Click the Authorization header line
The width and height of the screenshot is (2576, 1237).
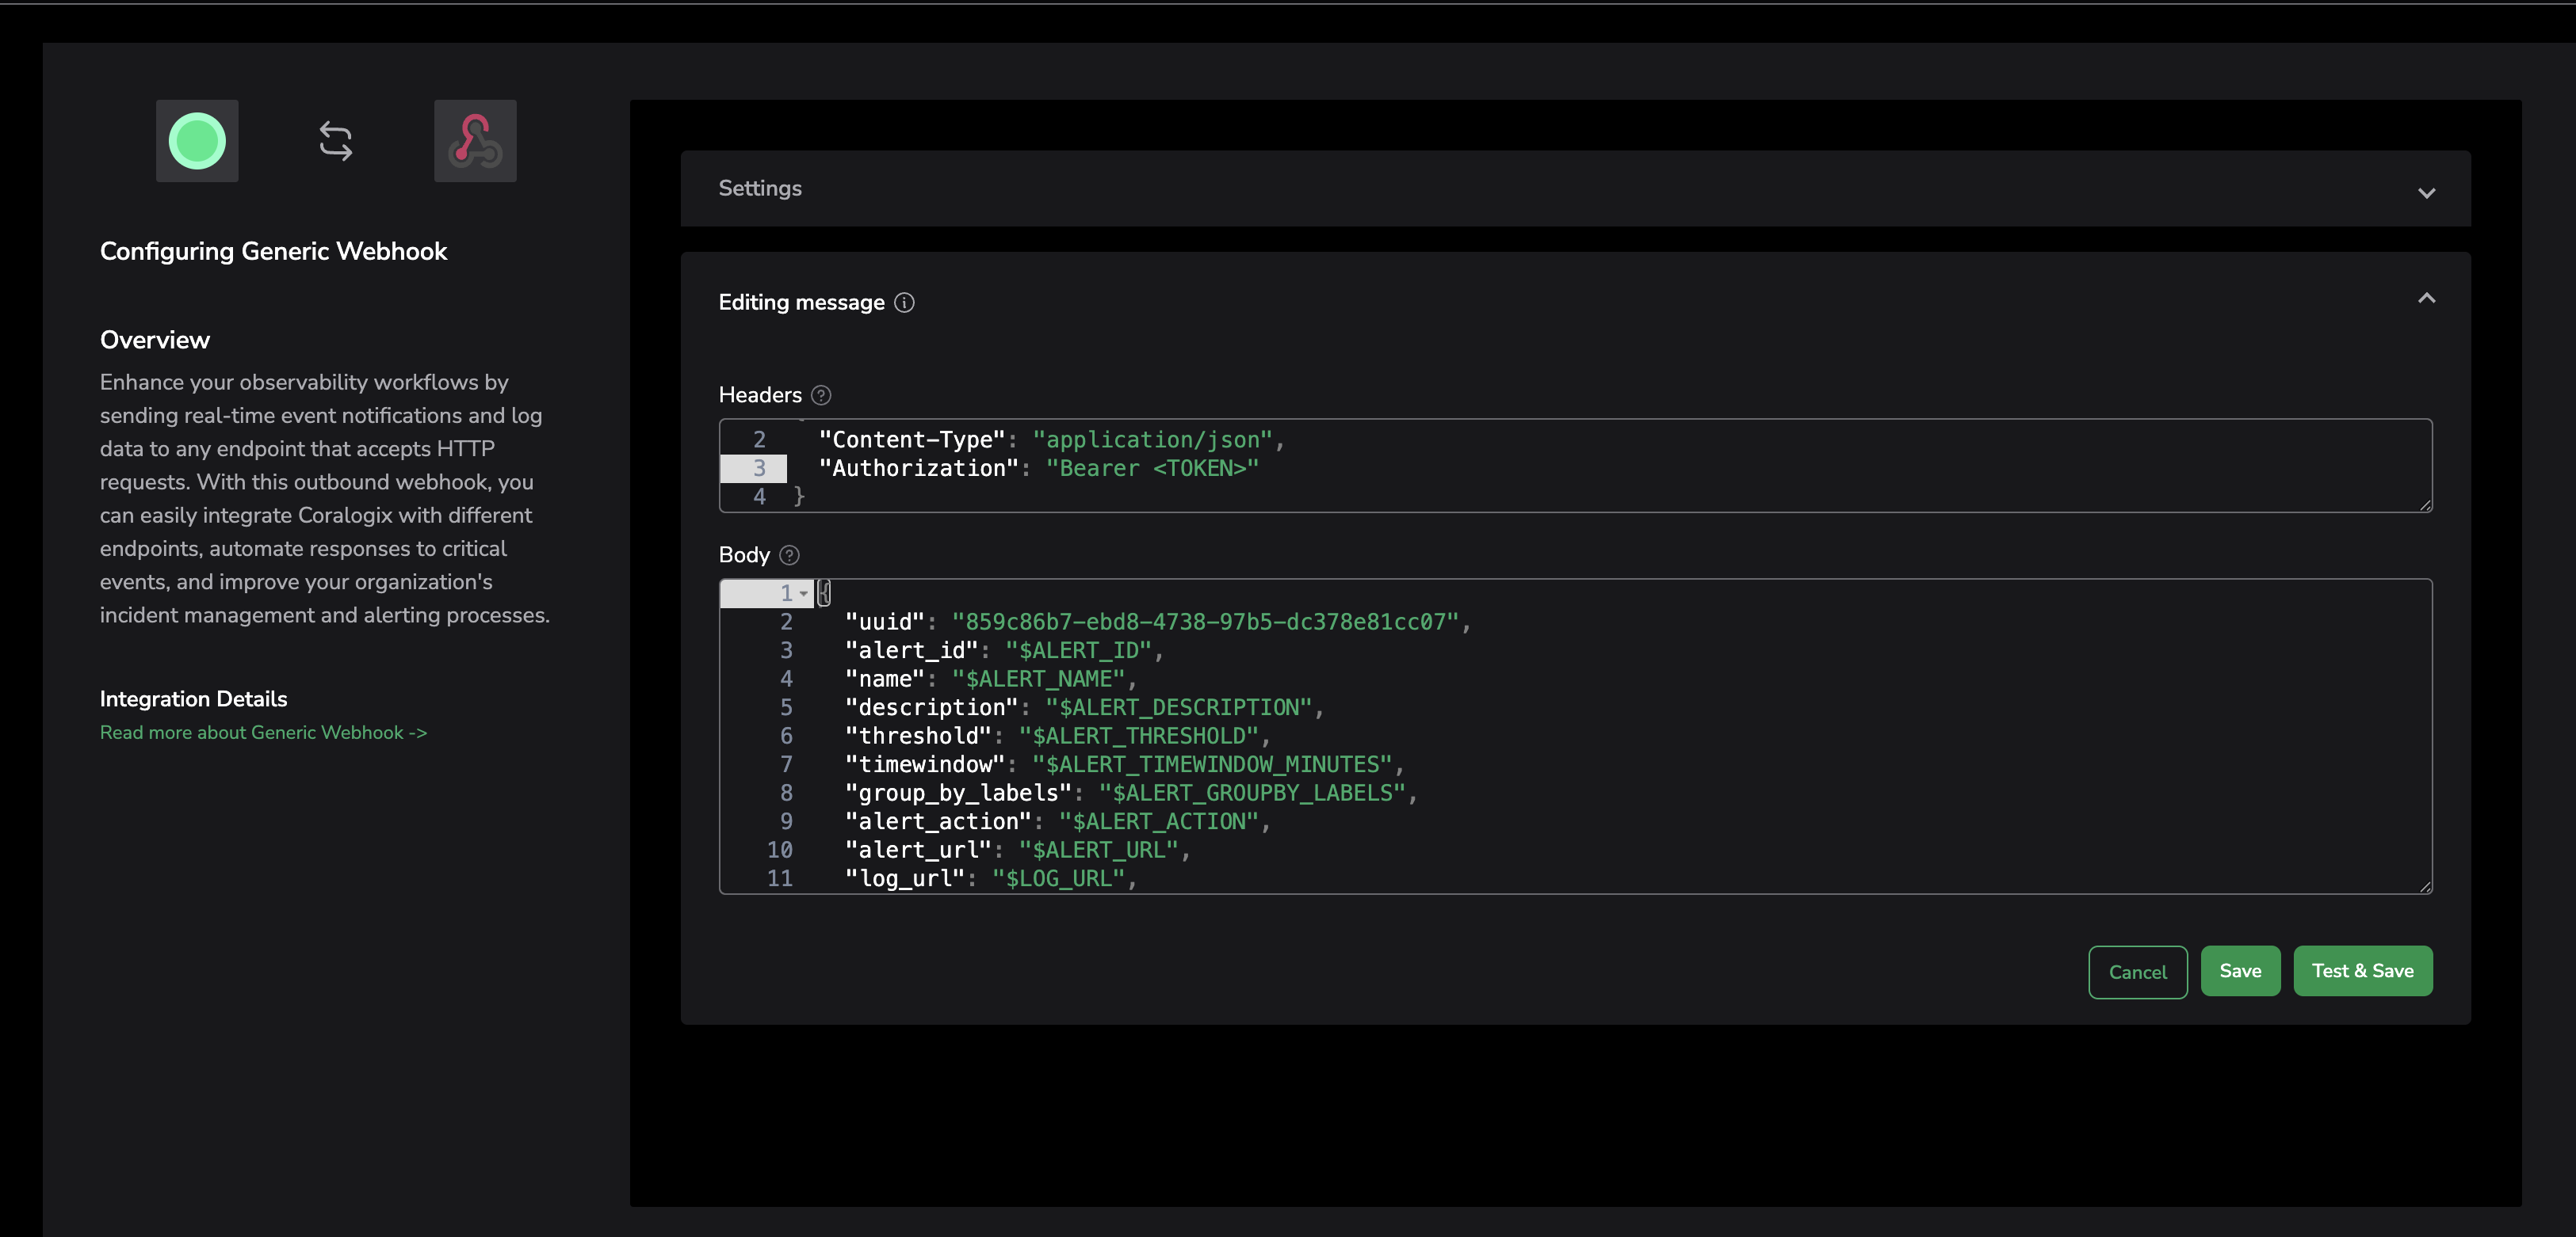click(1038, 469)
